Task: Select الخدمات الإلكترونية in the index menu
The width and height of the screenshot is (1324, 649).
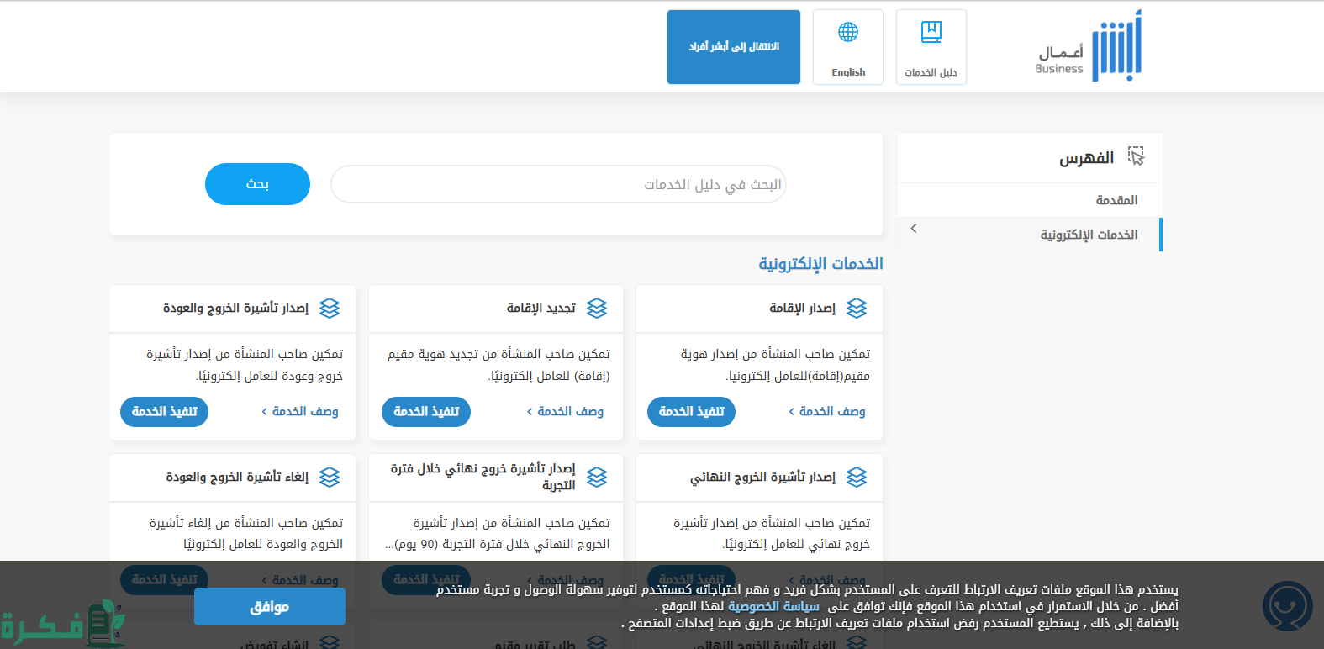Action: (x=1089, y=235)
